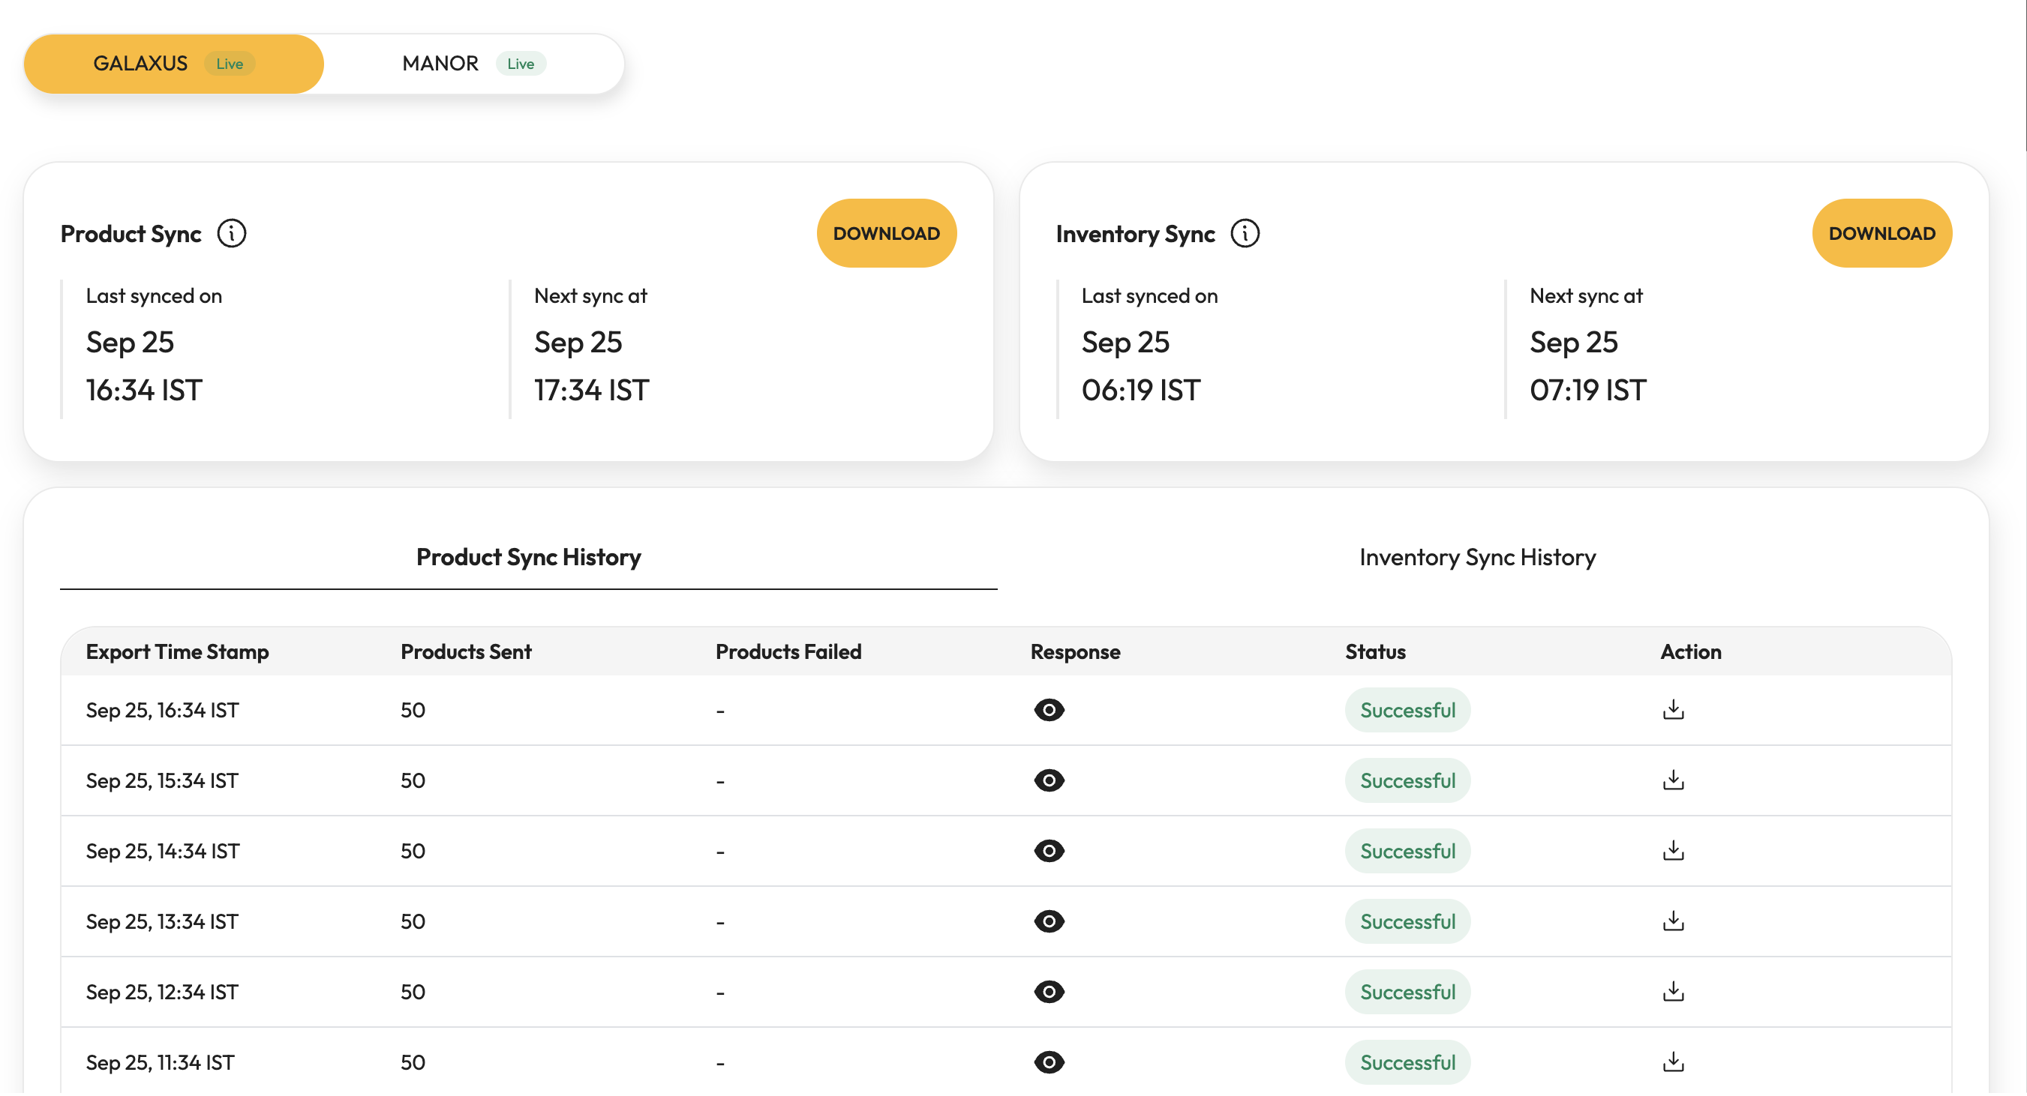
Task: Download the 15:34 IST export row
Action: tap(1673, 780)
